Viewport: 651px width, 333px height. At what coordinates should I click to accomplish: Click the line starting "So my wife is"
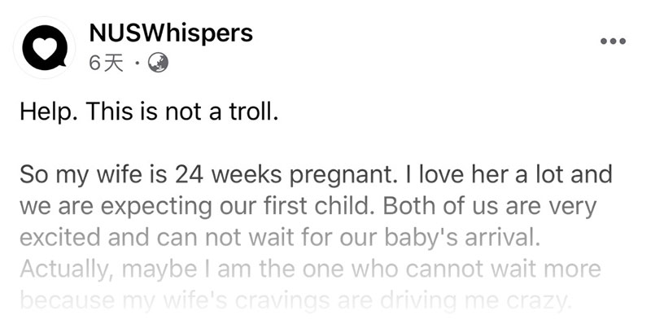[316, 175]
